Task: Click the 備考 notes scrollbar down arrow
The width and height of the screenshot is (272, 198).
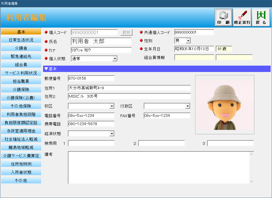Action: point(251,181)
